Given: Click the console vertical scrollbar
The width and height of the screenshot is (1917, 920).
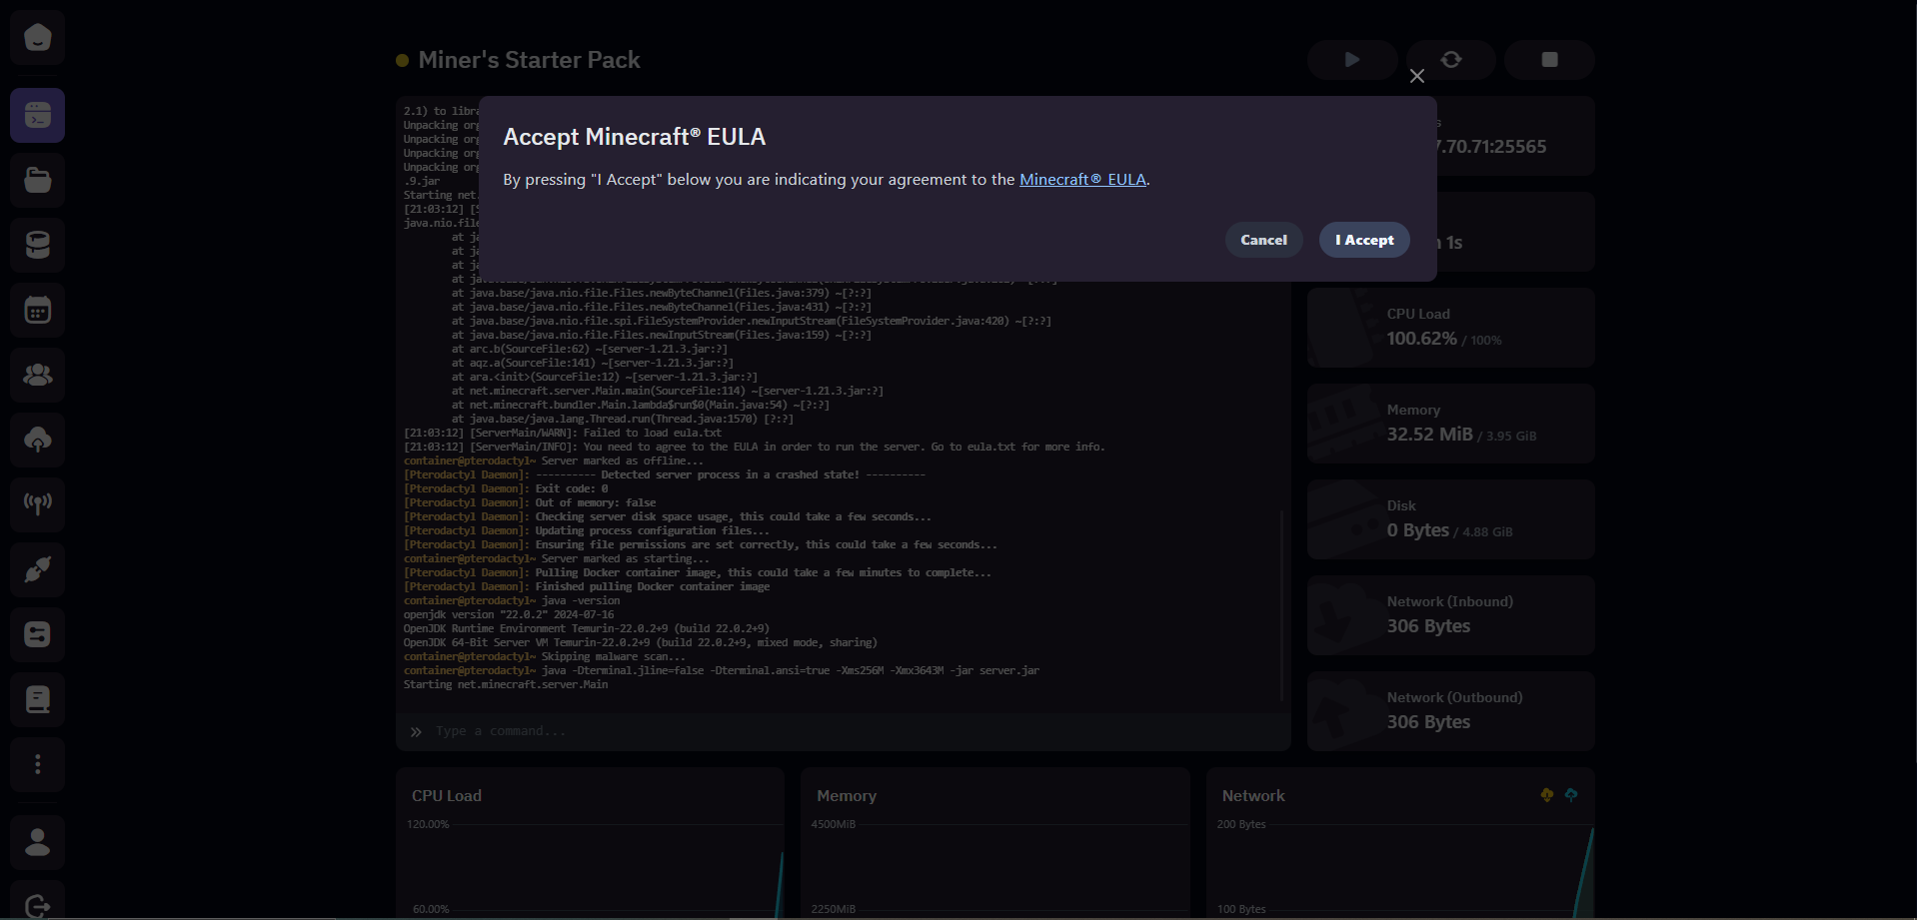Looking at the screenshot, I should (1282, 604).
